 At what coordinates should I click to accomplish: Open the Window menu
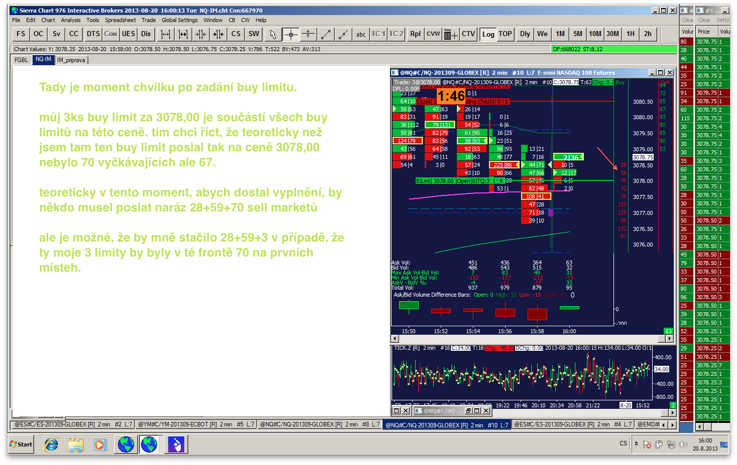tap(213, 20)
